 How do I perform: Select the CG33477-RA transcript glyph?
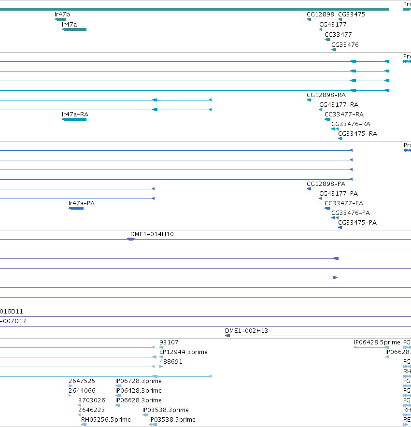(327, 119)
